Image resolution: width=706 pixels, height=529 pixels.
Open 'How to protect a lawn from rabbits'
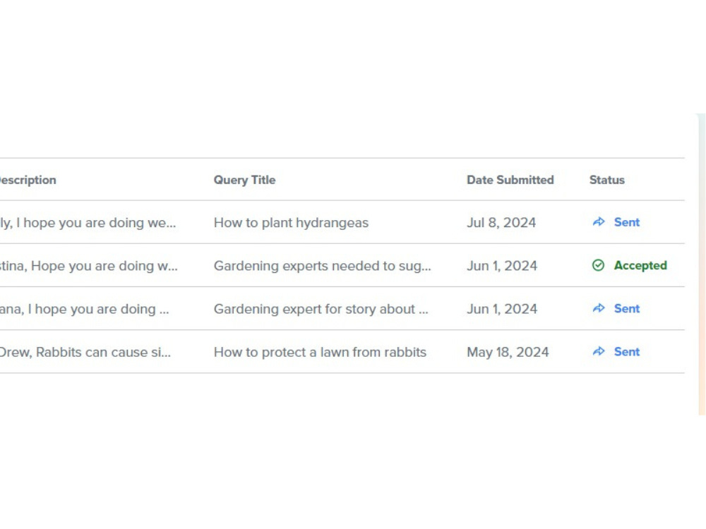320,352
